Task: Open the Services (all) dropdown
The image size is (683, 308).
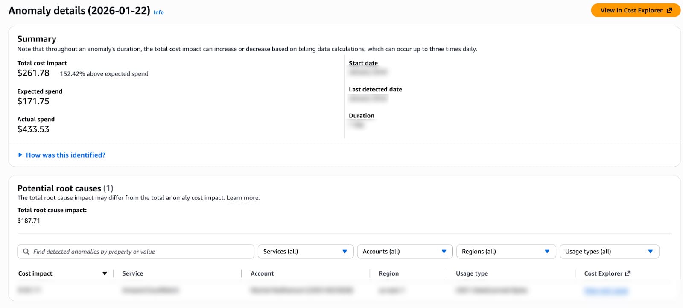Action: pyautogui.click(x=305, y=252)
